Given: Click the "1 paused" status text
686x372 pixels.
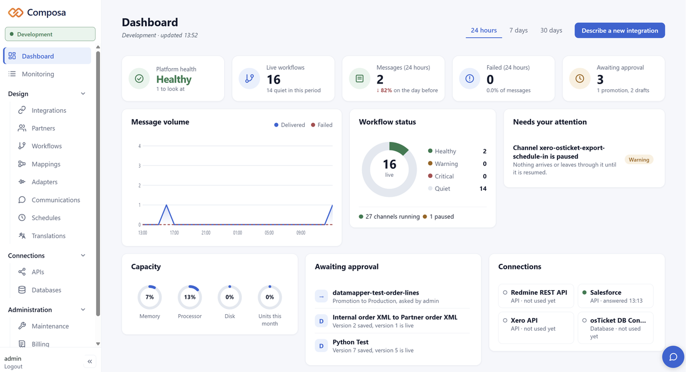Looking at the screenshot, I should click(x=441, y=217).
